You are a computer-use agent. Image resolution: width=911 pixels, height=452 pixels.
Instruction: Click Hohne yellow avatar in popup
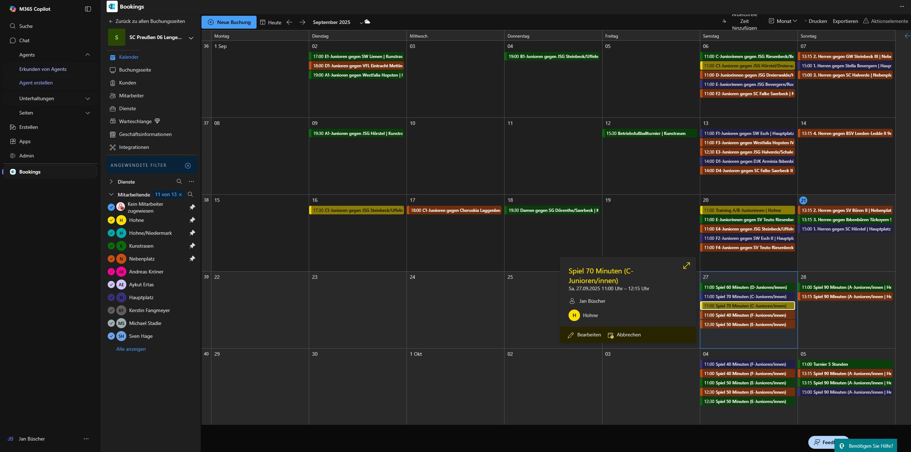tap(574, 315)
